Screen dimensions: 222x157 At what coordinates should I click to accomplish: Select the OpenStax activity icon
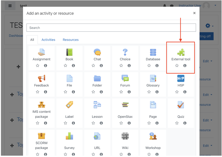tap(125, 105)
